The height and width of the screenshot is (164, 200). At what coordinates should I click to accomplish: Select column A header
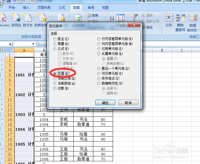24,50
